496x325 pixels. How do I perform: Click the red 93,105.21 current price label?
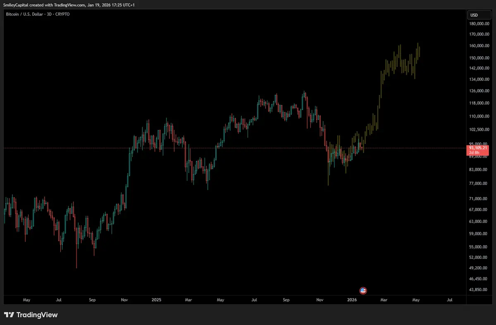pos(478,148)
